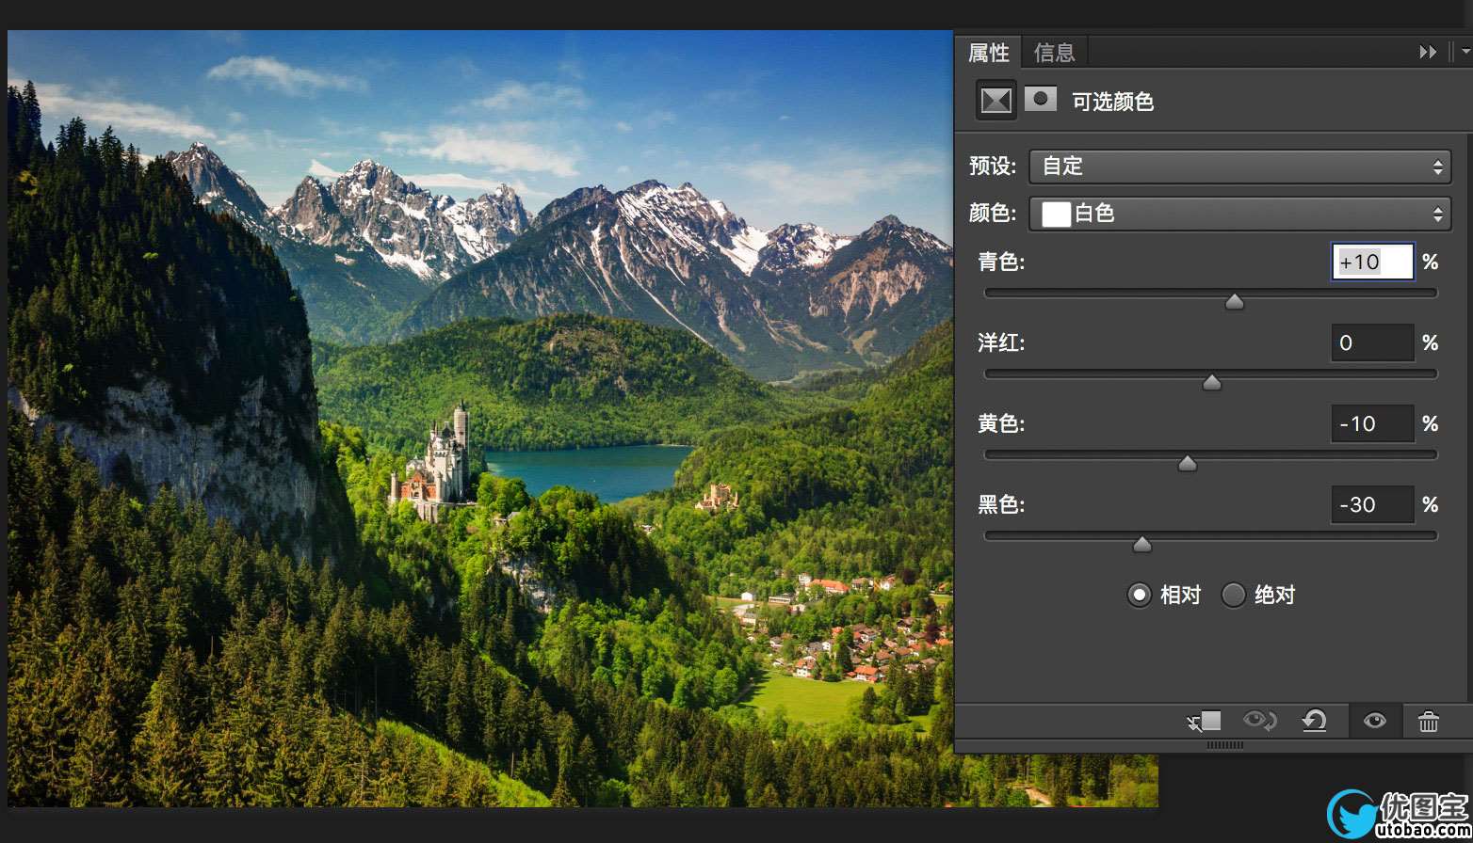Click the panel resize grip at bottom
This screenshot has height=843, width=1473.
(1224, 745)
